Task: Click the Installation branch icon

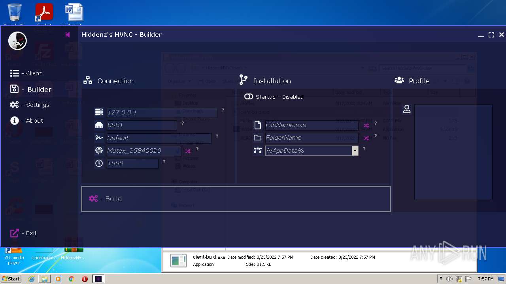Action: pos(244,80)
